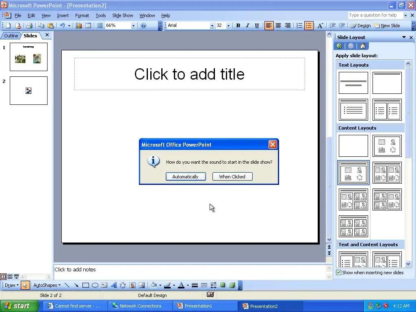Toggle Italic formatting
The width and height of the screenshot is (416, 312).
pyautogui.click(x=247, y=26)
